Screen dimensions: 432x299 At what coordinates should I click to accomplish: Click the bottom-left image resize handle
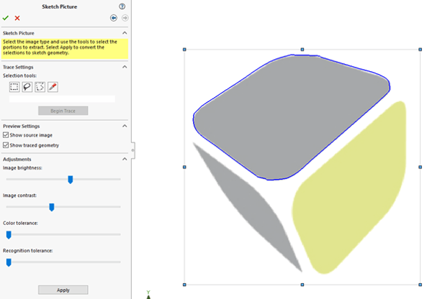tap(184, 285)
